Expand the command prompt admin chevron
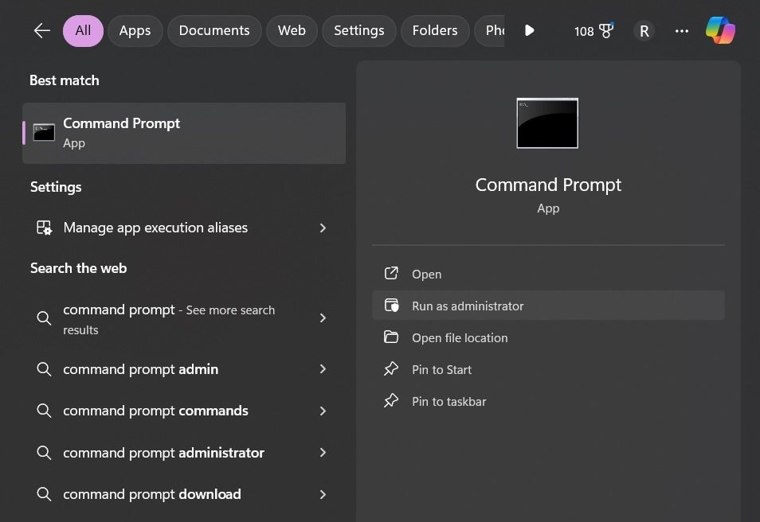Image resolution: width=760 pixels, height=522 pixels. pos(323,369)
